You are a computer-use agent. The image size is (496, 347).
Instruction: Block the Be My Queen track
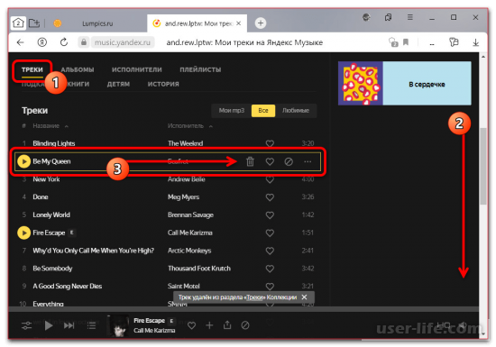[289, 161]
